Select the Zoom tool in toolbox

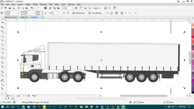click(x=2, y=31)
